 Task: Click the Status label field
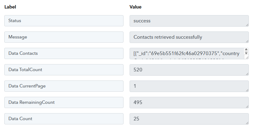pyautogui.click(x=64, y=21)
